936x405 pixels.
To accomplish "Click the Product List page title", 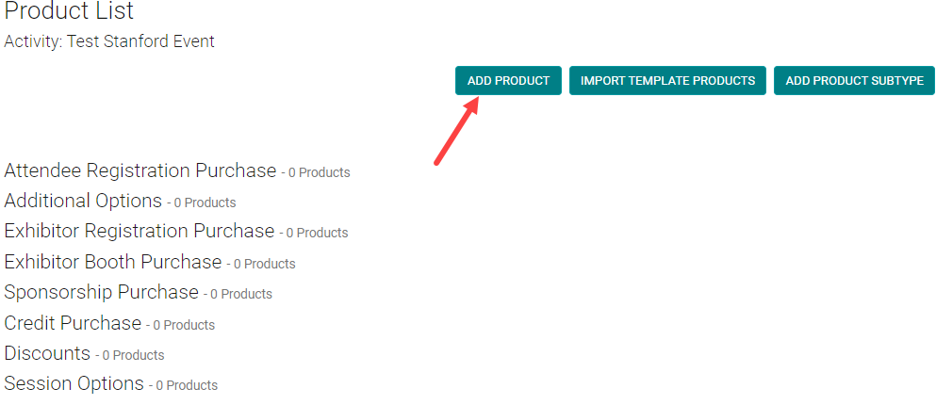I will pyautogui.click(x=69, y=12).
